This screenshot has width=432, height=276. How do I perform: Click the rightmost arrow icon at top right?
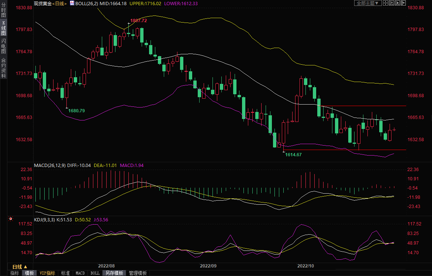click(x=403, y=3)
